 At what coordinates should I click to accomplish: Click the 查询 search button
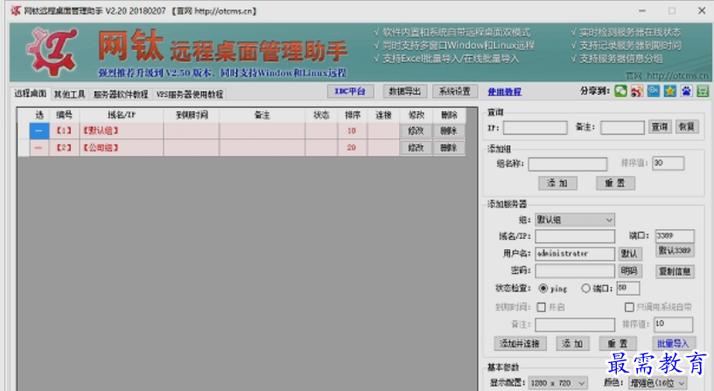[660, 127]
